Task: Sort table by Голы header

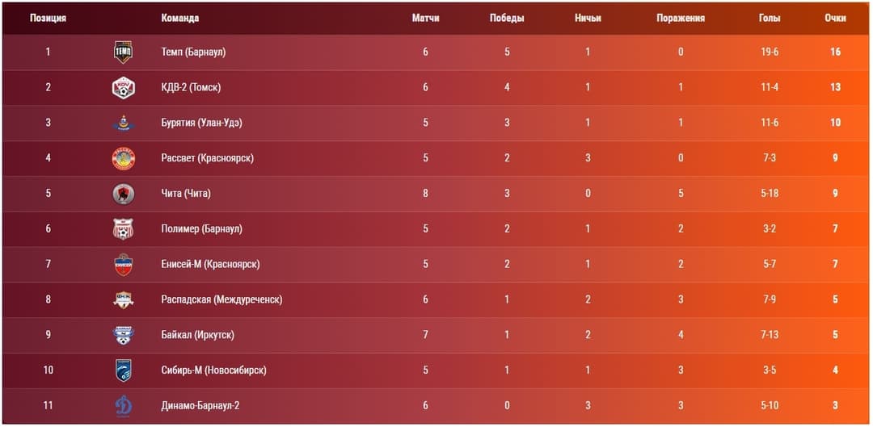Action: [x=770, y=18]
